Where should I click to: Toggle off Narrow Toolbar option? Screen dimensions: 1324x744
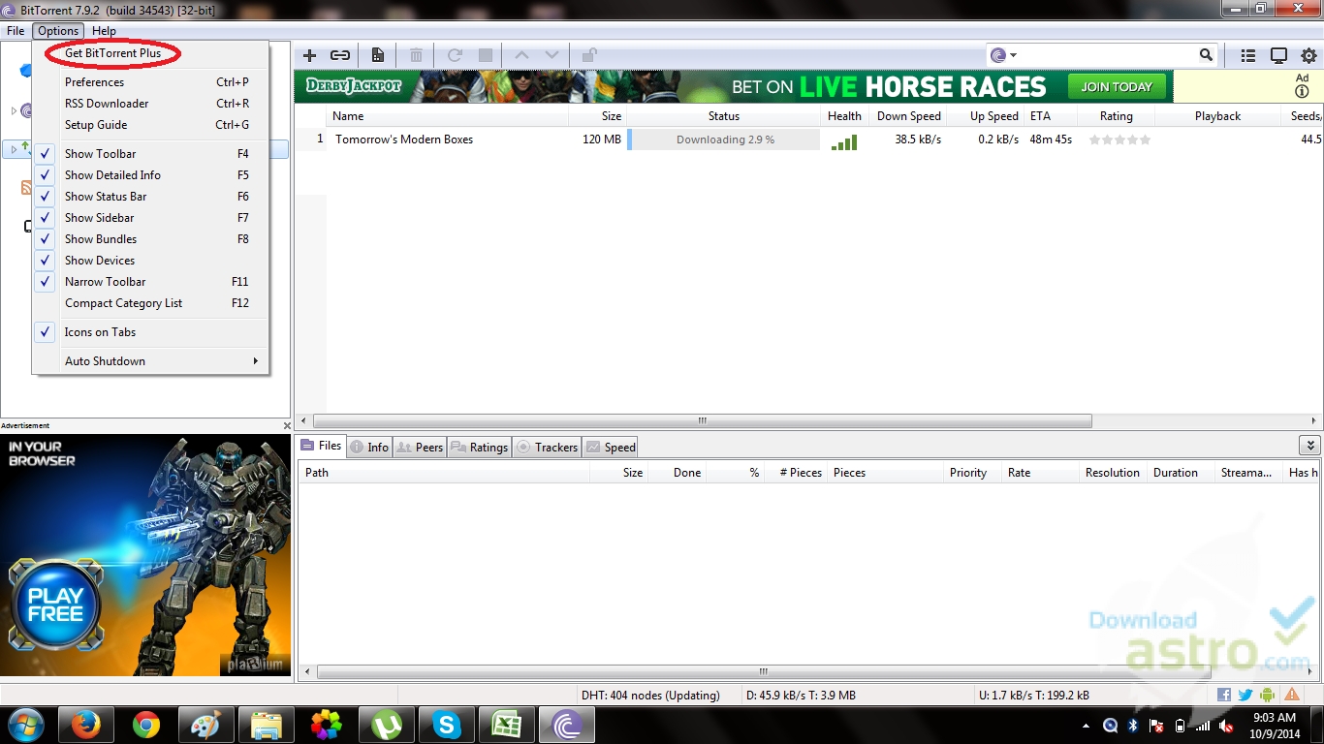coord(151,281)
